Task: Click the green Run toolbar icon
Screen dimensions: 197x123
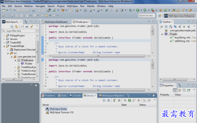Action: (x=138, y=10)
